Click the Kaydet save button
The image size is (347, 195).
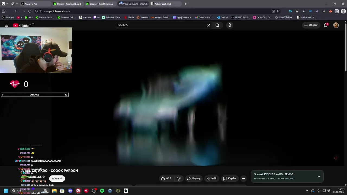tap(230, 178)
